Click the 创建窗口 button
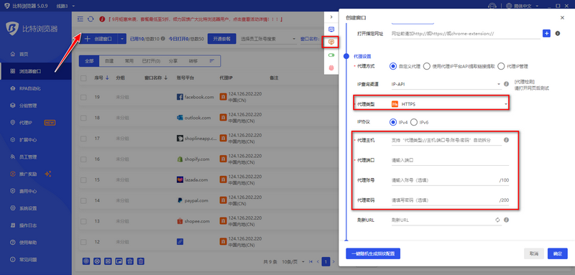Image resolution: width=575 pixels, height=275 pixels. (99, 39)
